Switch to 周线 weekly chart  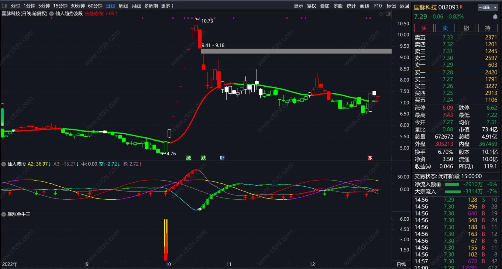click(123, 6)
